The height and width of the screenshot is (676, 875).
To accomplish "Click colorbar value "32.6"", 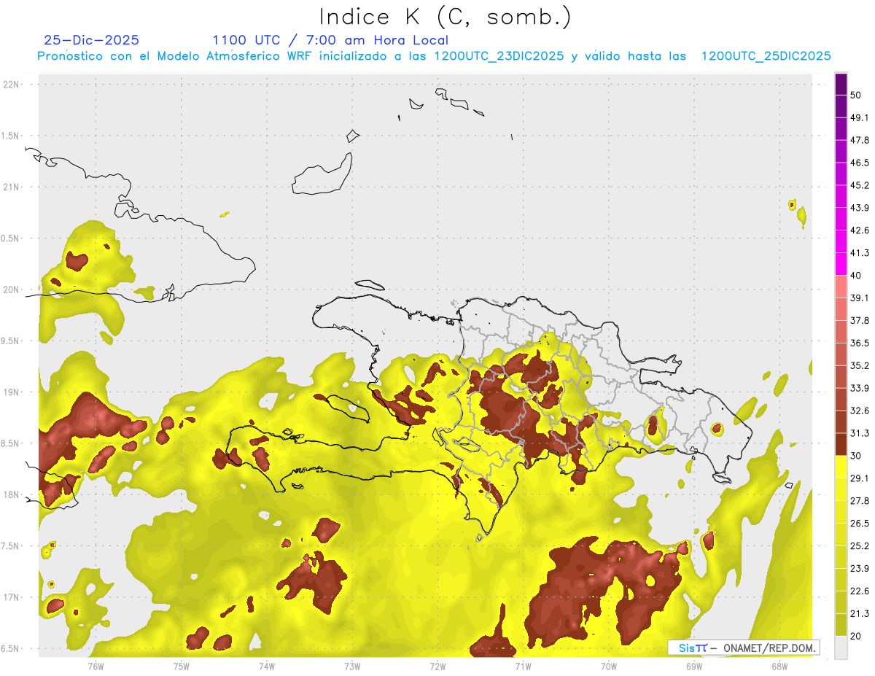I will 859,411.
